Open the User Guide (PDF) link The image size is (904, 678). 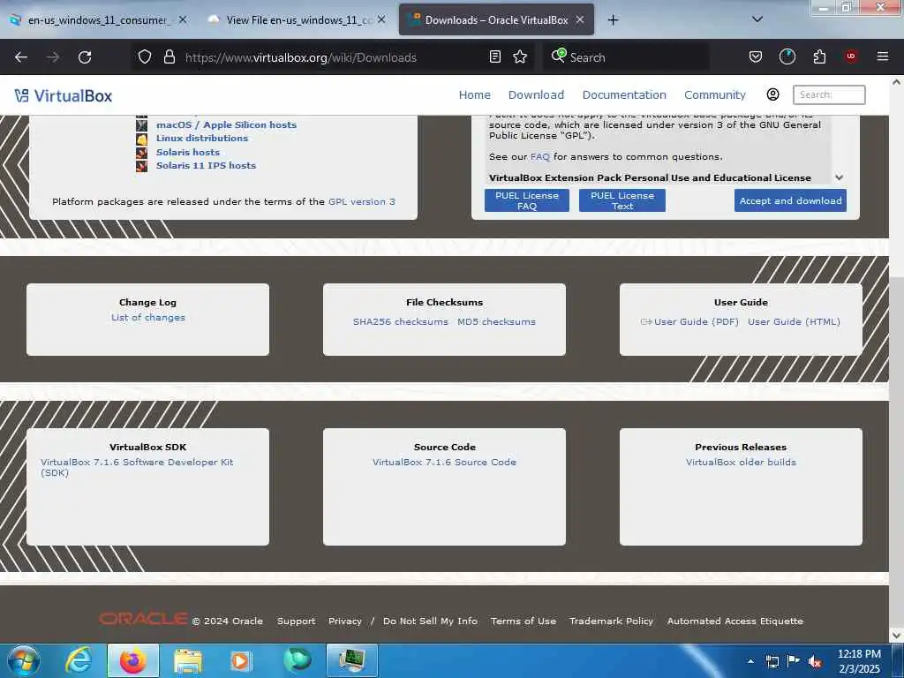click(x=696, y=321)
